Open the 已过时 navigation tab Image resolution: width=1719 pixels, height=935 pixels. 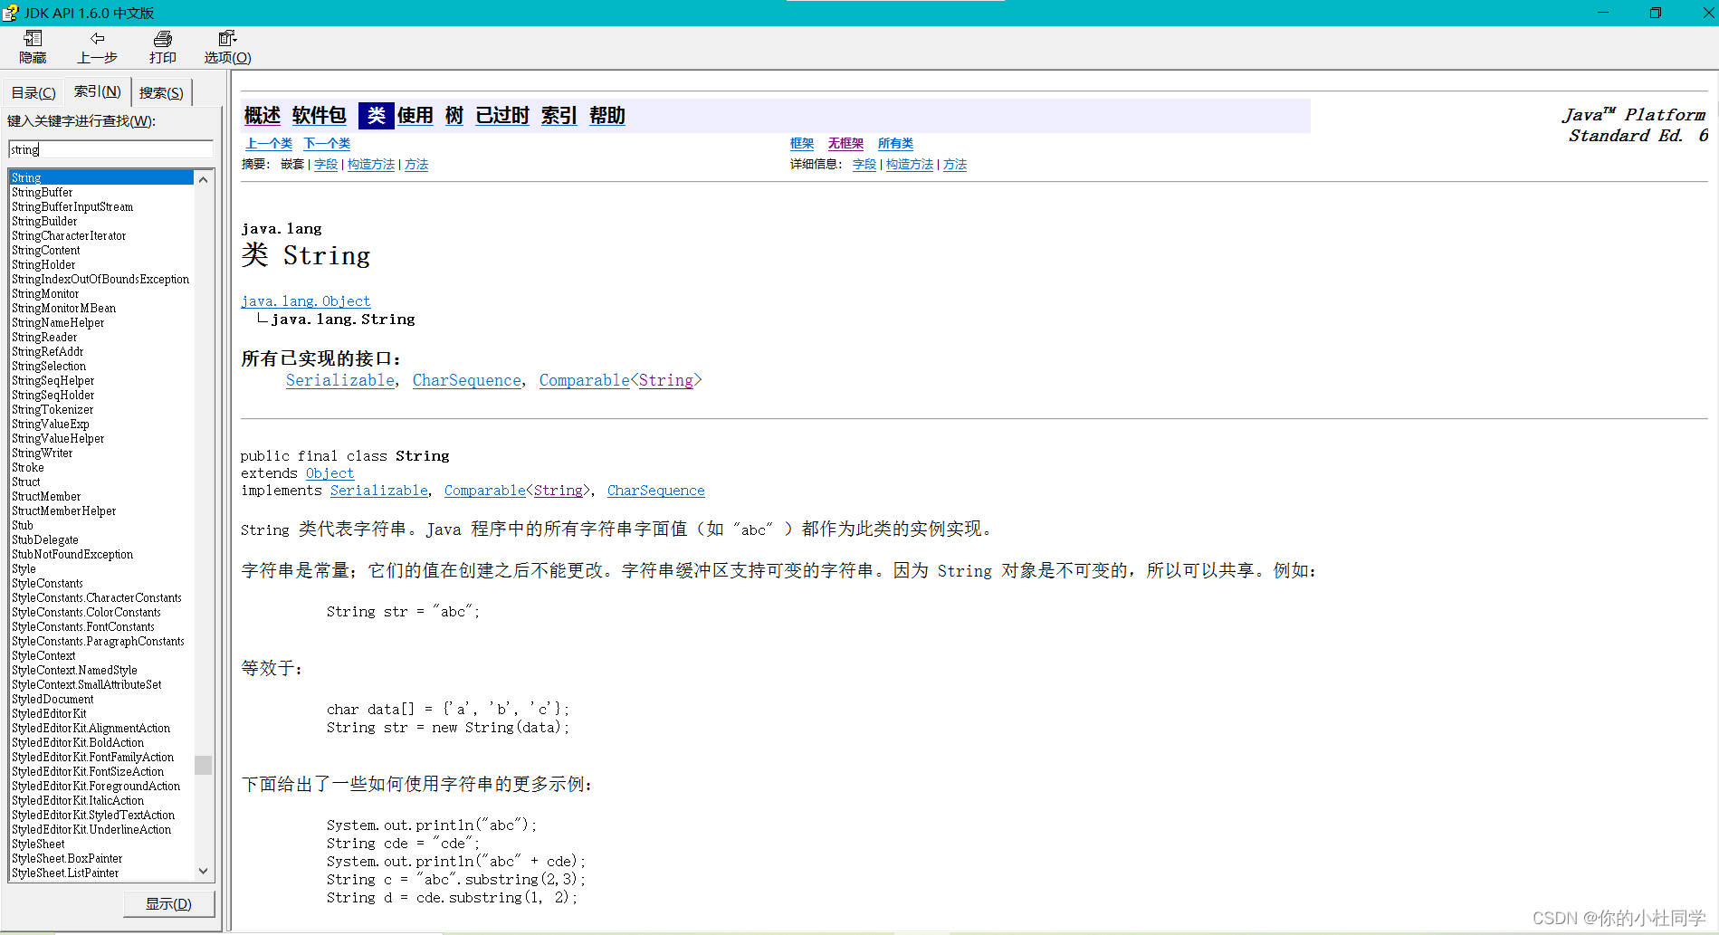tap(501, 115)
